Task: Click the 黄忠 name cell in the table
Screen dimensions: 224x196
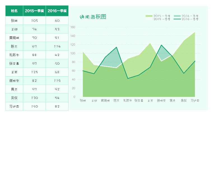Action: 14,89
